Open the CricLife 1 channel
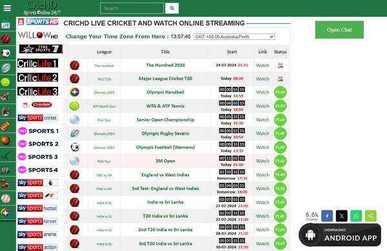This screenshot has width=387, height=251. [x=38, y=63]
